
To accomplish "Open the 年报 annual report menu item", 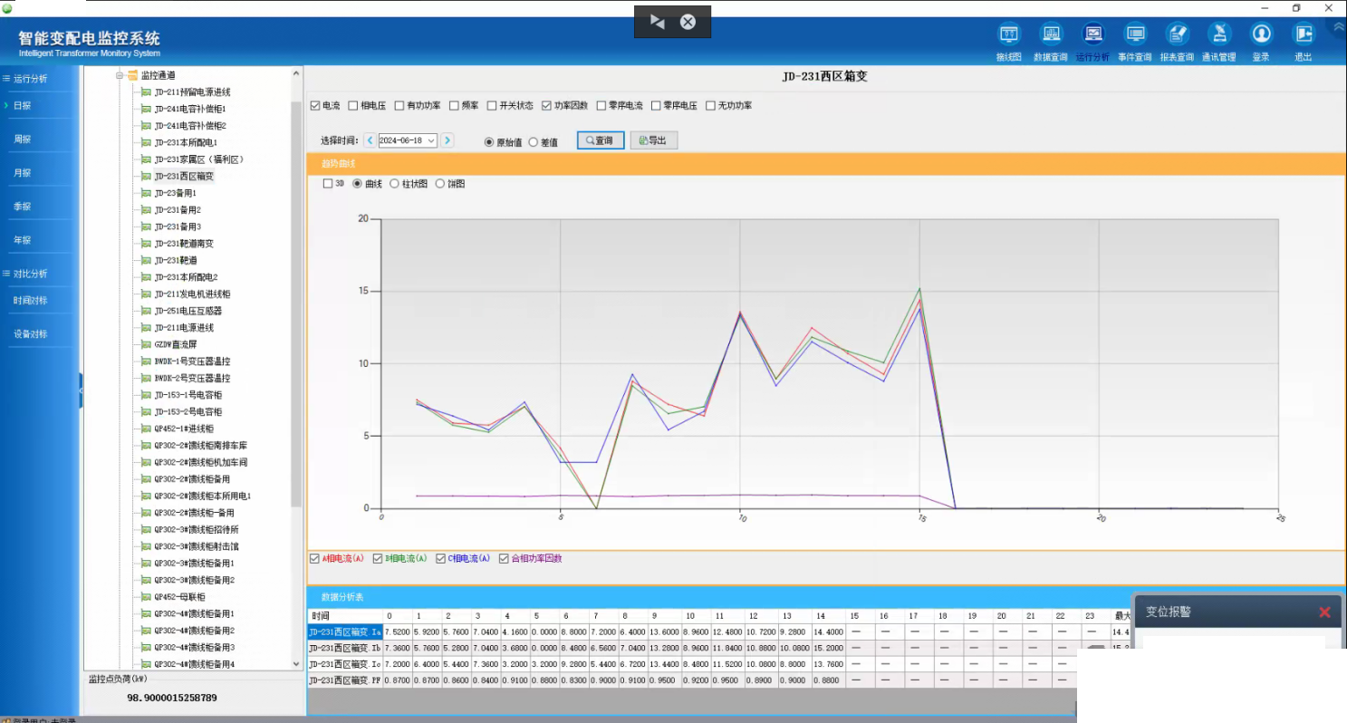I will coord(22,240).
